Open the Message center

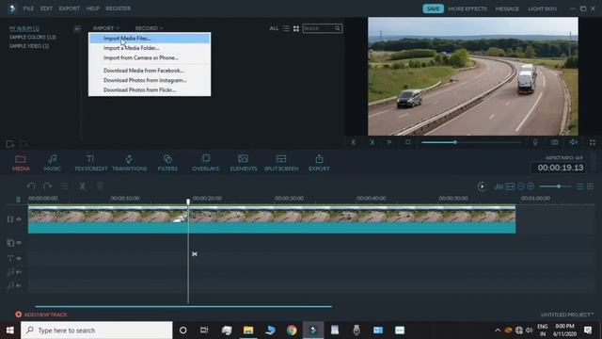[x=507, y=8]
